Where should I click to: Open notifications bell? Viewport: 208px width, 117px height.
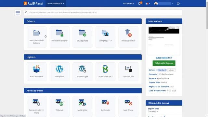coord(139,4)
